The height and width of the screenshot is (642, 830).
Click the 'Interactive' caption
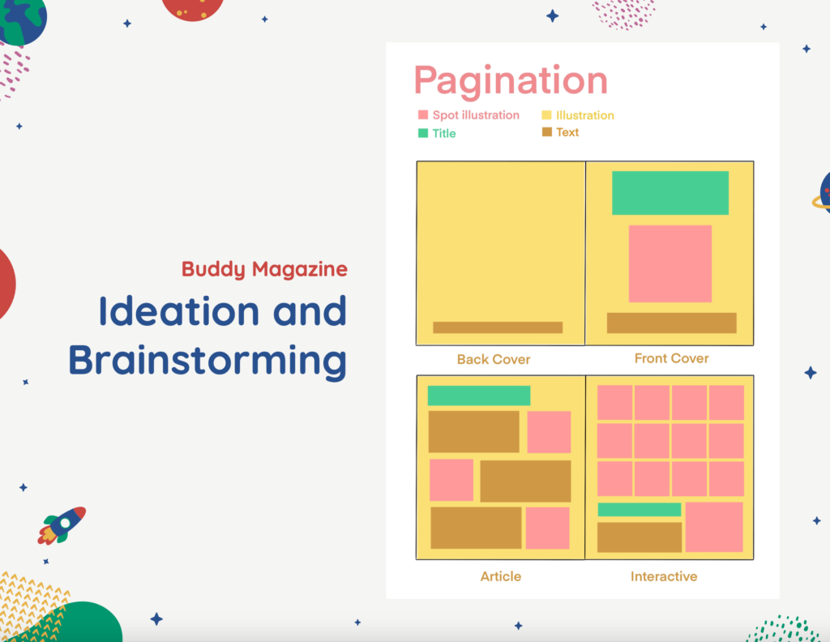click(664, 576)
